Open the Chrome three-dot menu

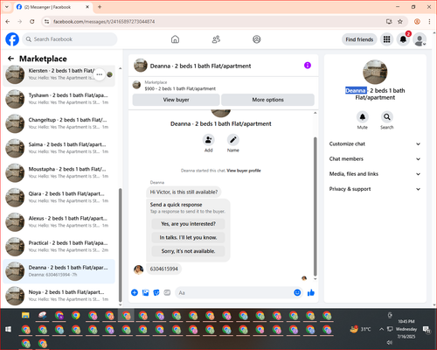429,22
